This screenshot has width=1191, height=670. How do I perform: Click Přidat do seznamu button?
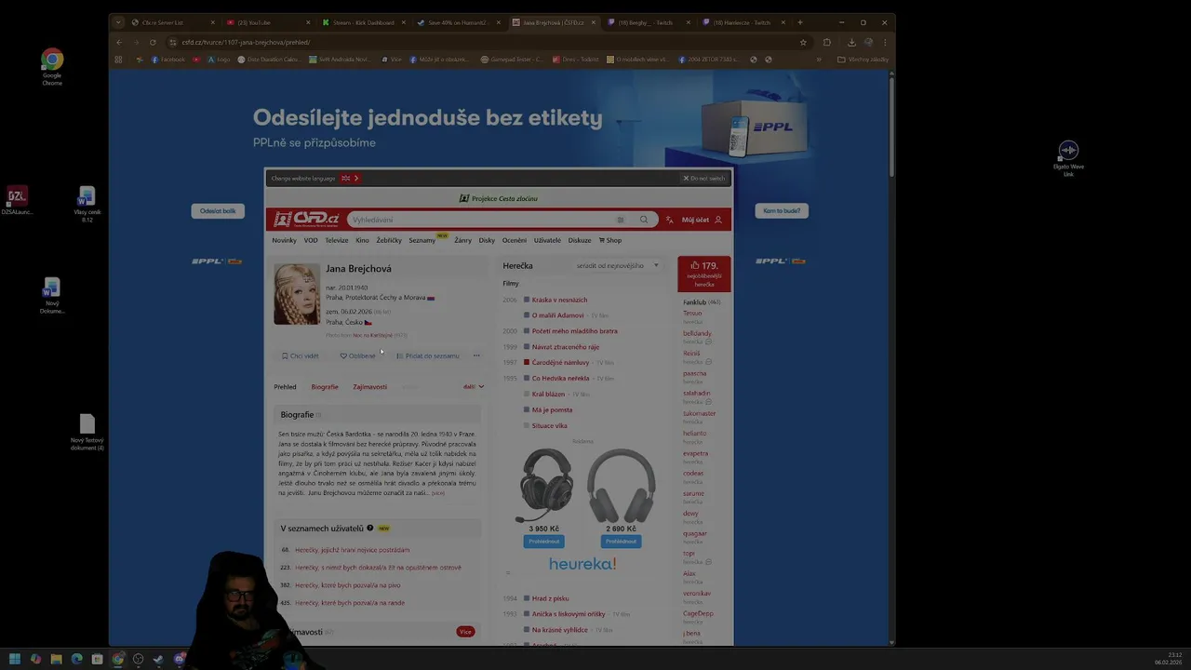[427, 355]
